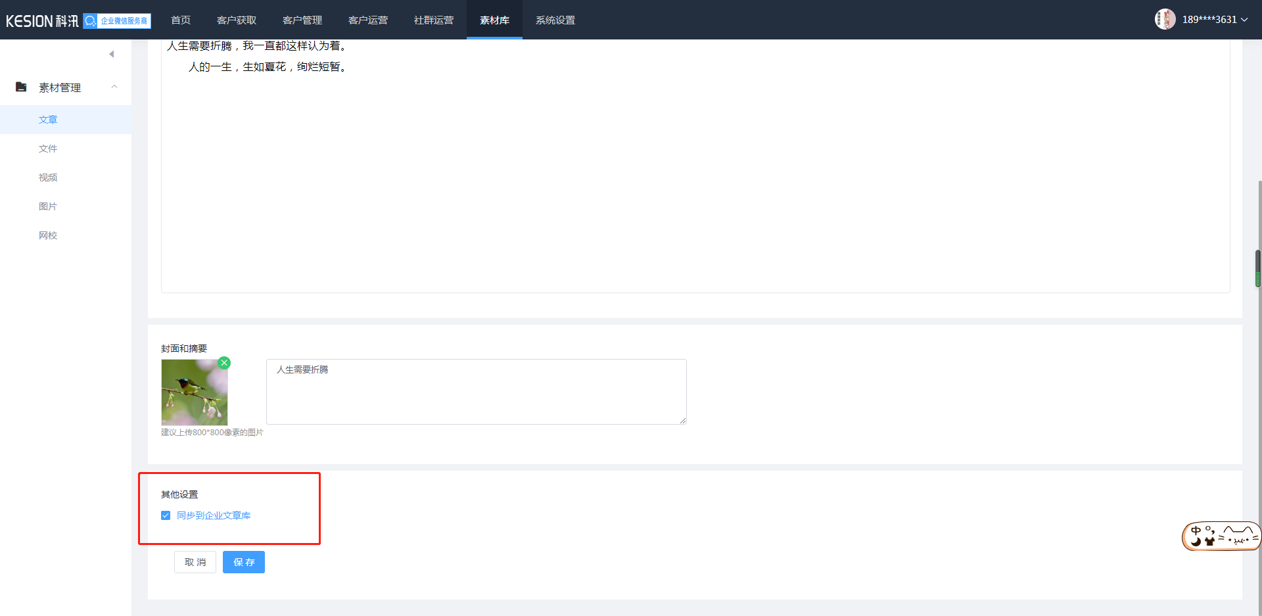The height and width of the screenshot is (616, 1262).
Task: Collapse the 素材管理 menu chevron
Action: 114,87
